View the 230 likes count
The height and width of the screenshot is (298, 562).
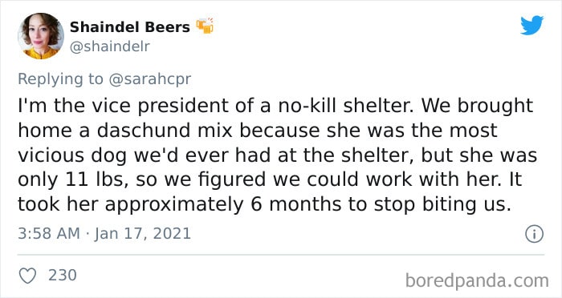point(63,275)
